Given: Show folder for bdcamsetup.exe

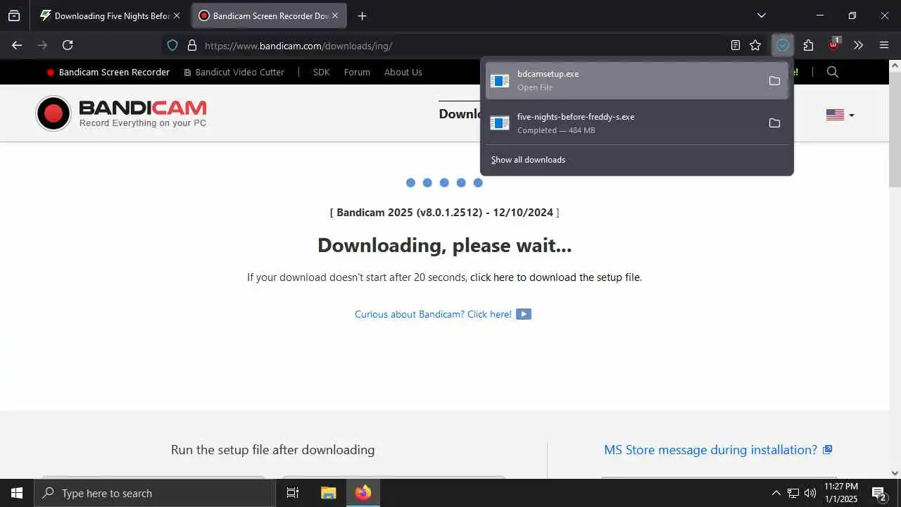Looking at the screenshot, I should (x=774, y=80).
